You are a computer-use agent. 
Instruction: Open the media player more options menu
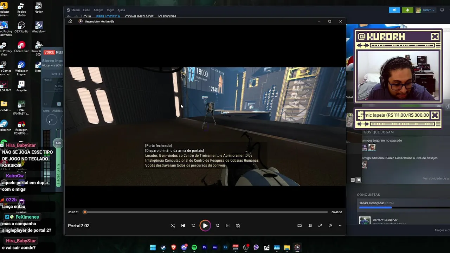point(341,226)
